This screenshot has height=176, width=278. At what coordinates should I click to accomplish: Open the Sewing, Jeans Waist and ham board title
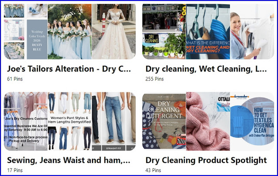[69, 160]
